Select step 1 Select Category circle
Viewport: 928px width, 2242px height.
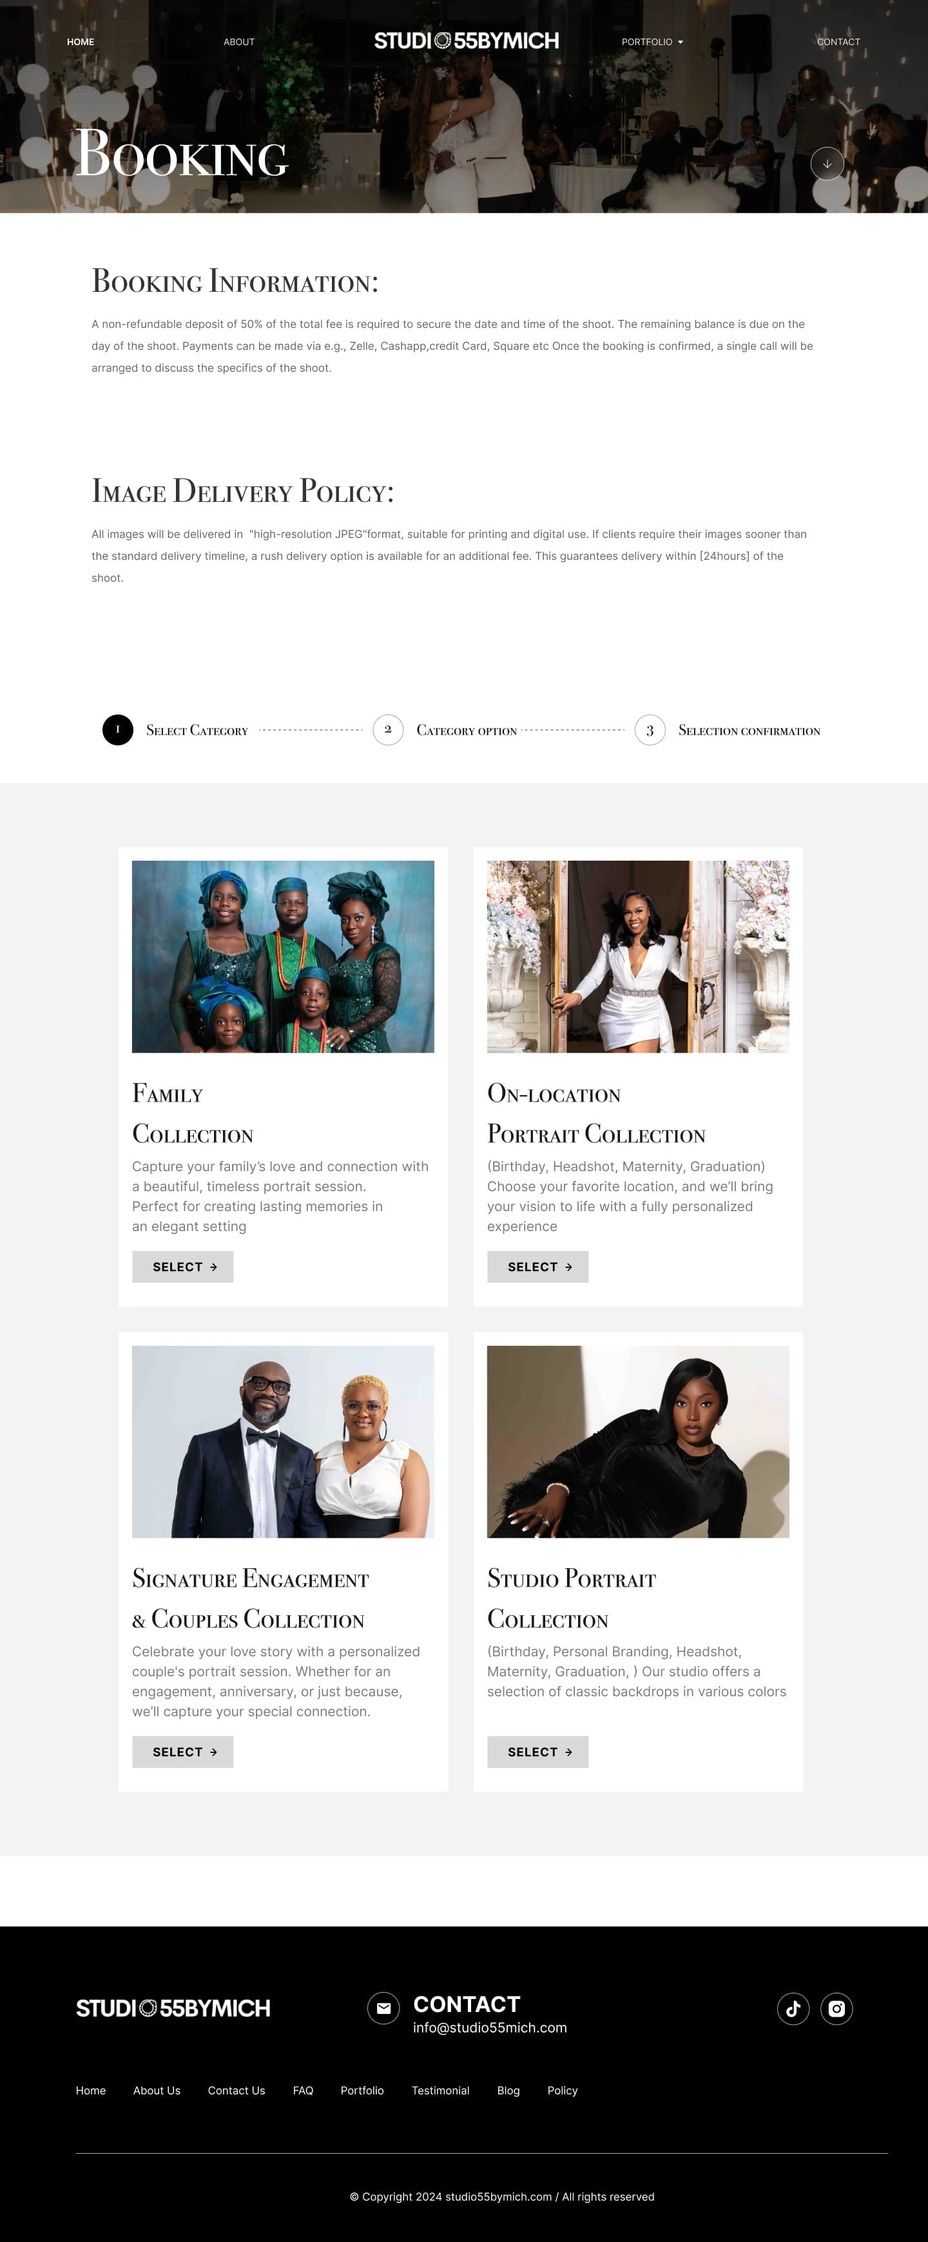pos(117,729)
